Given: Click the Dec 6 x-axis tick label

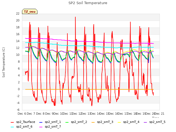Looking at the screenshot, I should 22,114.
